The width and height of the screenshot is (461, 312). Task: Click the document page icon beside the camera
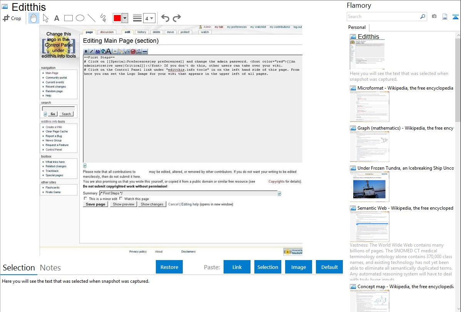(445, 17)
